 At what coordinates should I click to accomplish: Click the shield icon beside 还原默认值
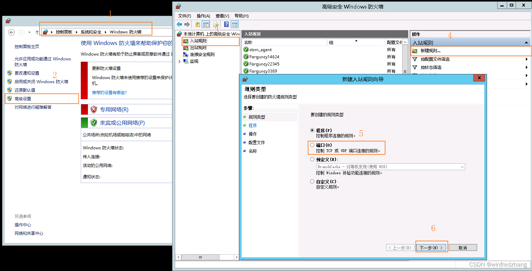10,90
